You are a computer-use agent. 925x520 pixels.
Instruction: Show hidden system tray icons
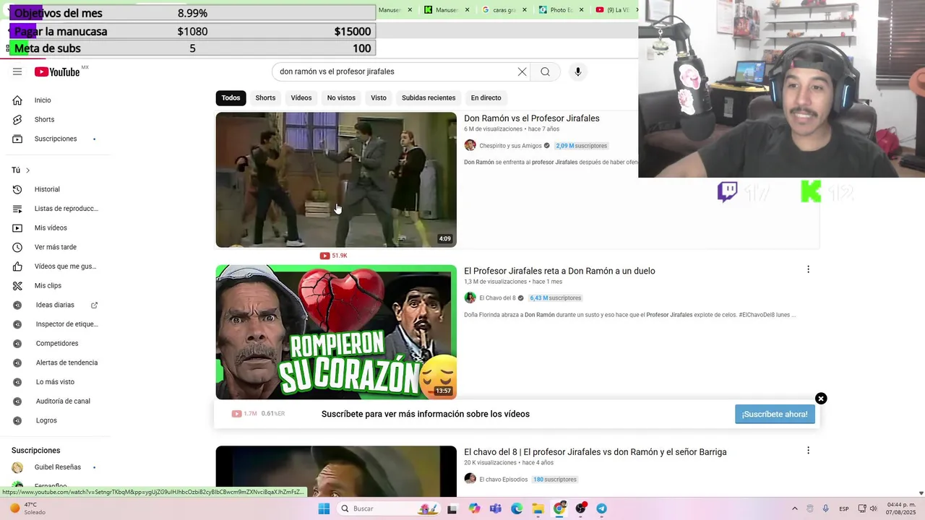795,508
